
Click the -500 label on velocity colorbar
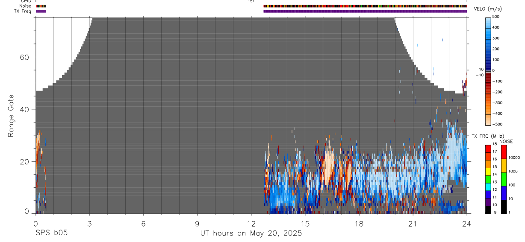[497, 124]
